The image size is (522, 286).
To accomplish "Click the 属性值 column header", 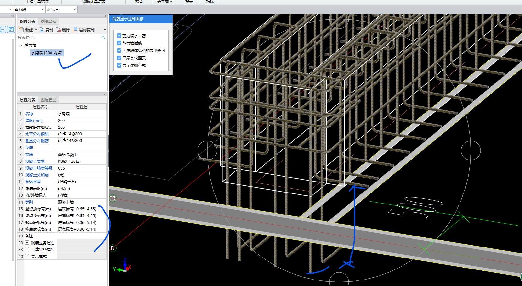I will tap(82, 107).
